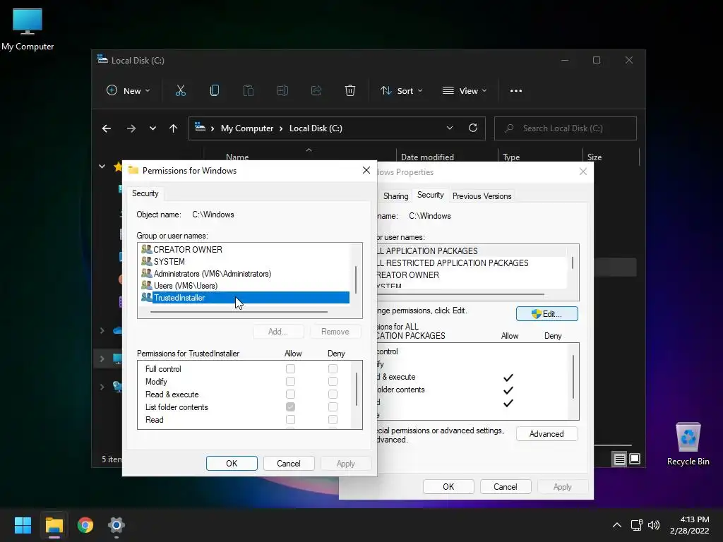
Task: Expand the My Computer tree node
Action: point(102,359)
